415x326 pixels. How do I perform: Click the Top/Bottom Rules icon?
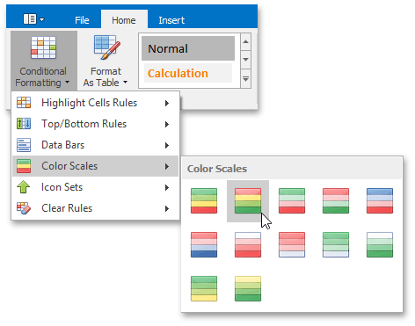point(24,124)
